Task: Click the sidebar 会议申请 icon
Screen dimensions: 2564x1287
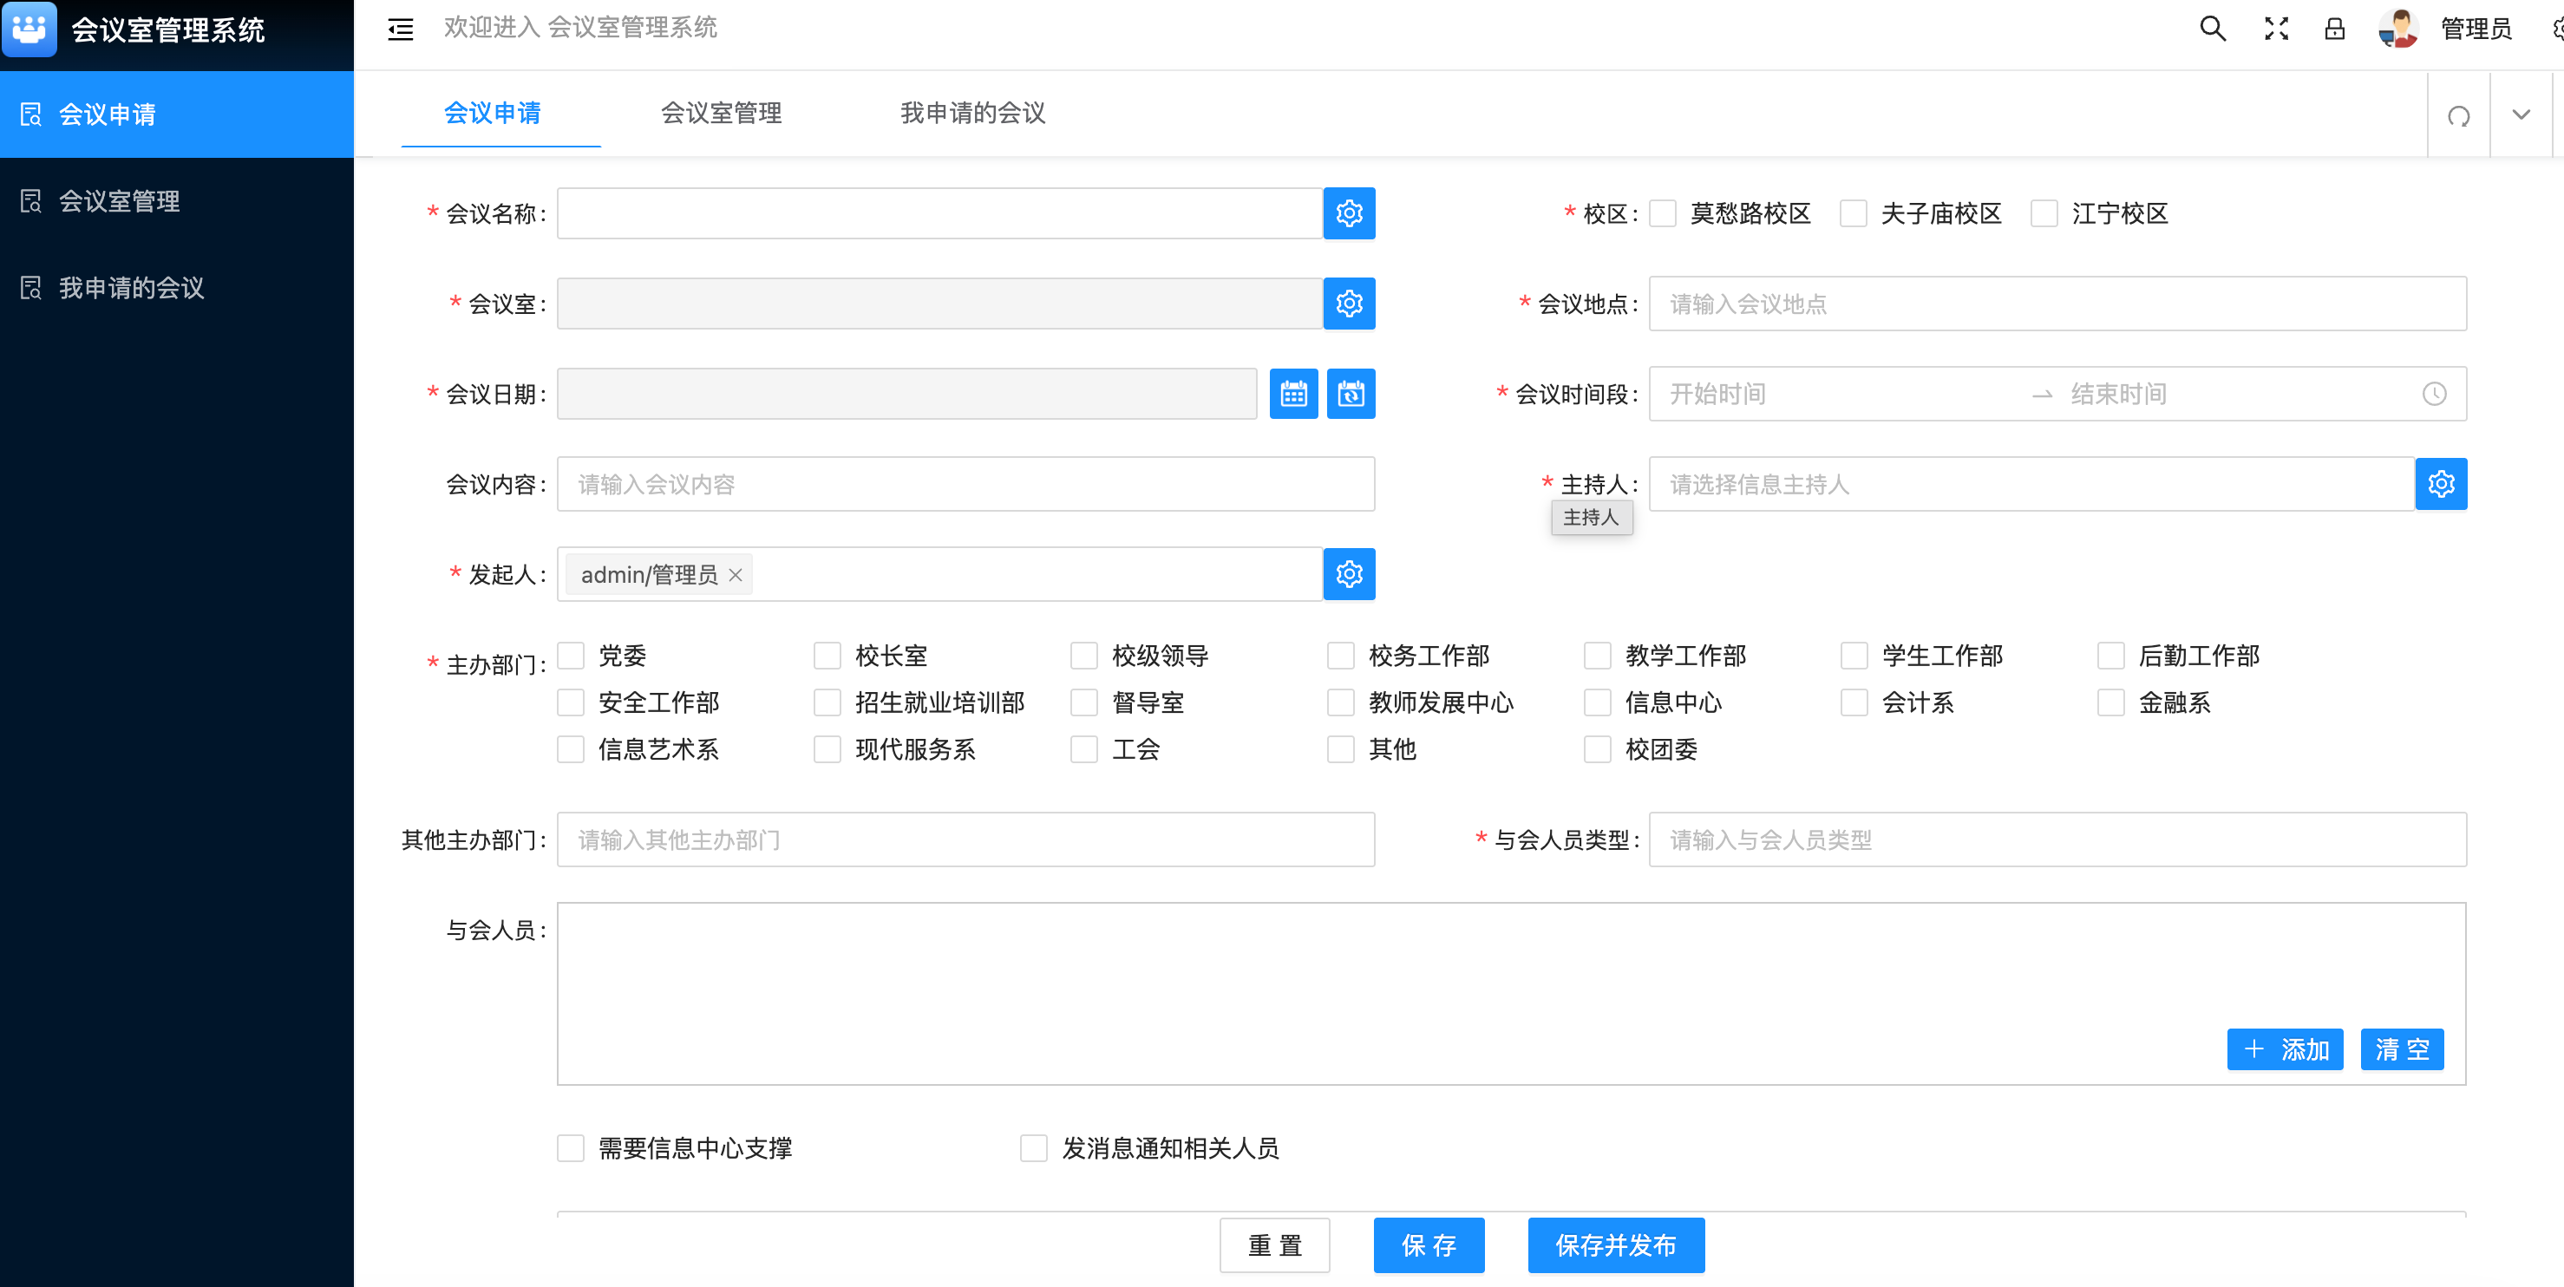Action: 31,114
